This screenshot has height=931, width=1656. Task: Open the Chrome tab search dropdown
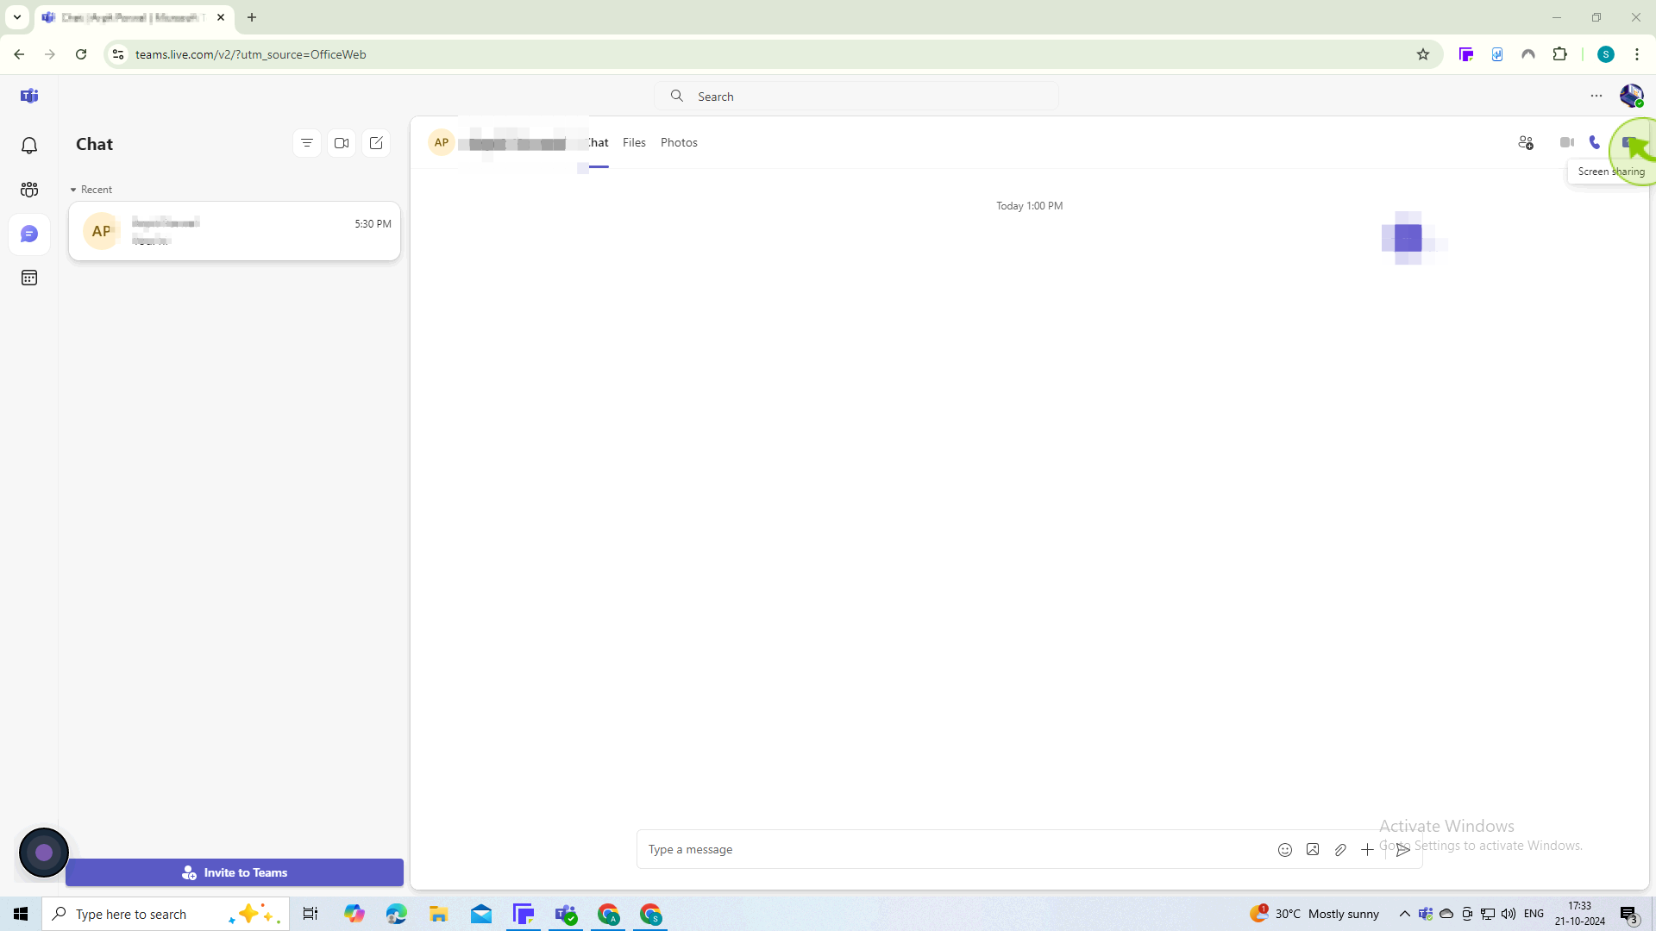pyautogui.click(x=16, y=17)
